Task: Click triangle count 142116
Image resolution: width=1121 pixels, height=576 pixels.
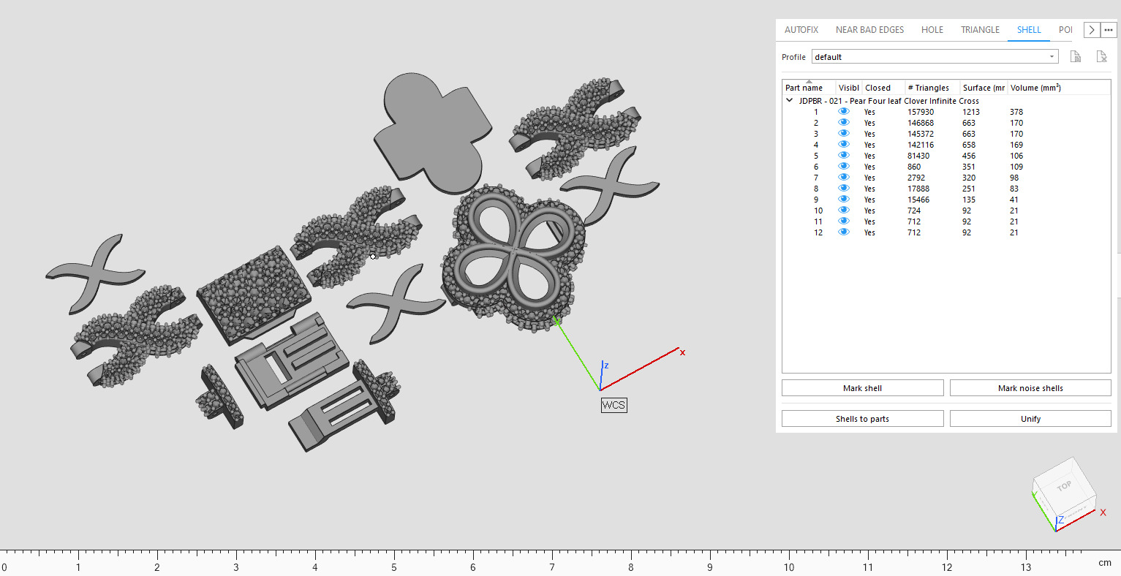Action: (x=921, y=145)
